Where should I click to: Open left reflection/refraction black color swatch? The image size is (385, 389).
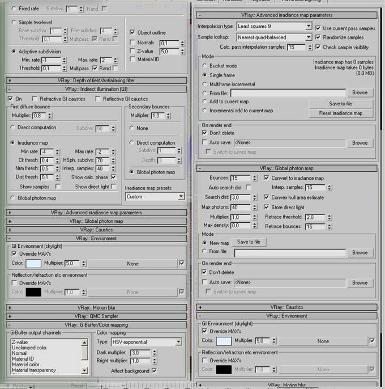coord(33,292)
